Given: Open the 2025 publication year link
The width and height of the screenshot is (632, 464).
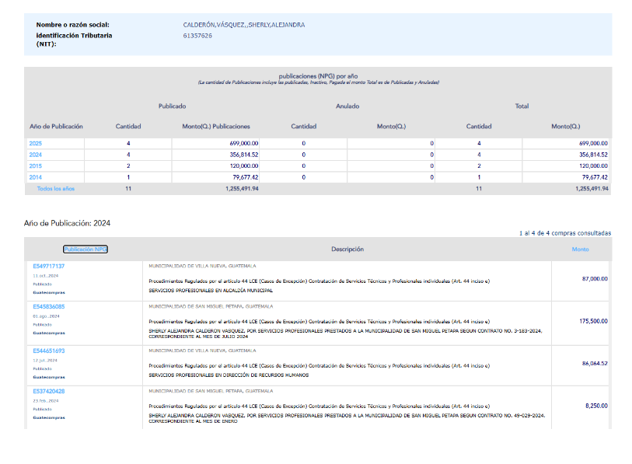Looking at the screenshot, I should click(x=36, y=144).
